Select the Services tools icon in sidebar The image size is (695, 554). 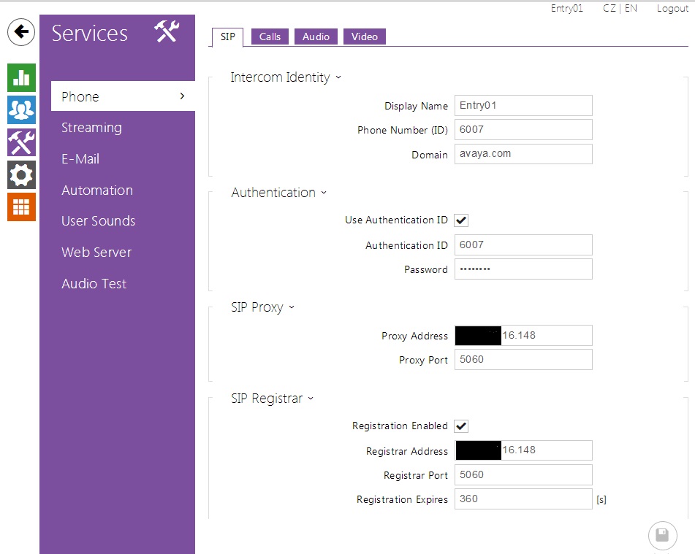[x=22, y=142]
